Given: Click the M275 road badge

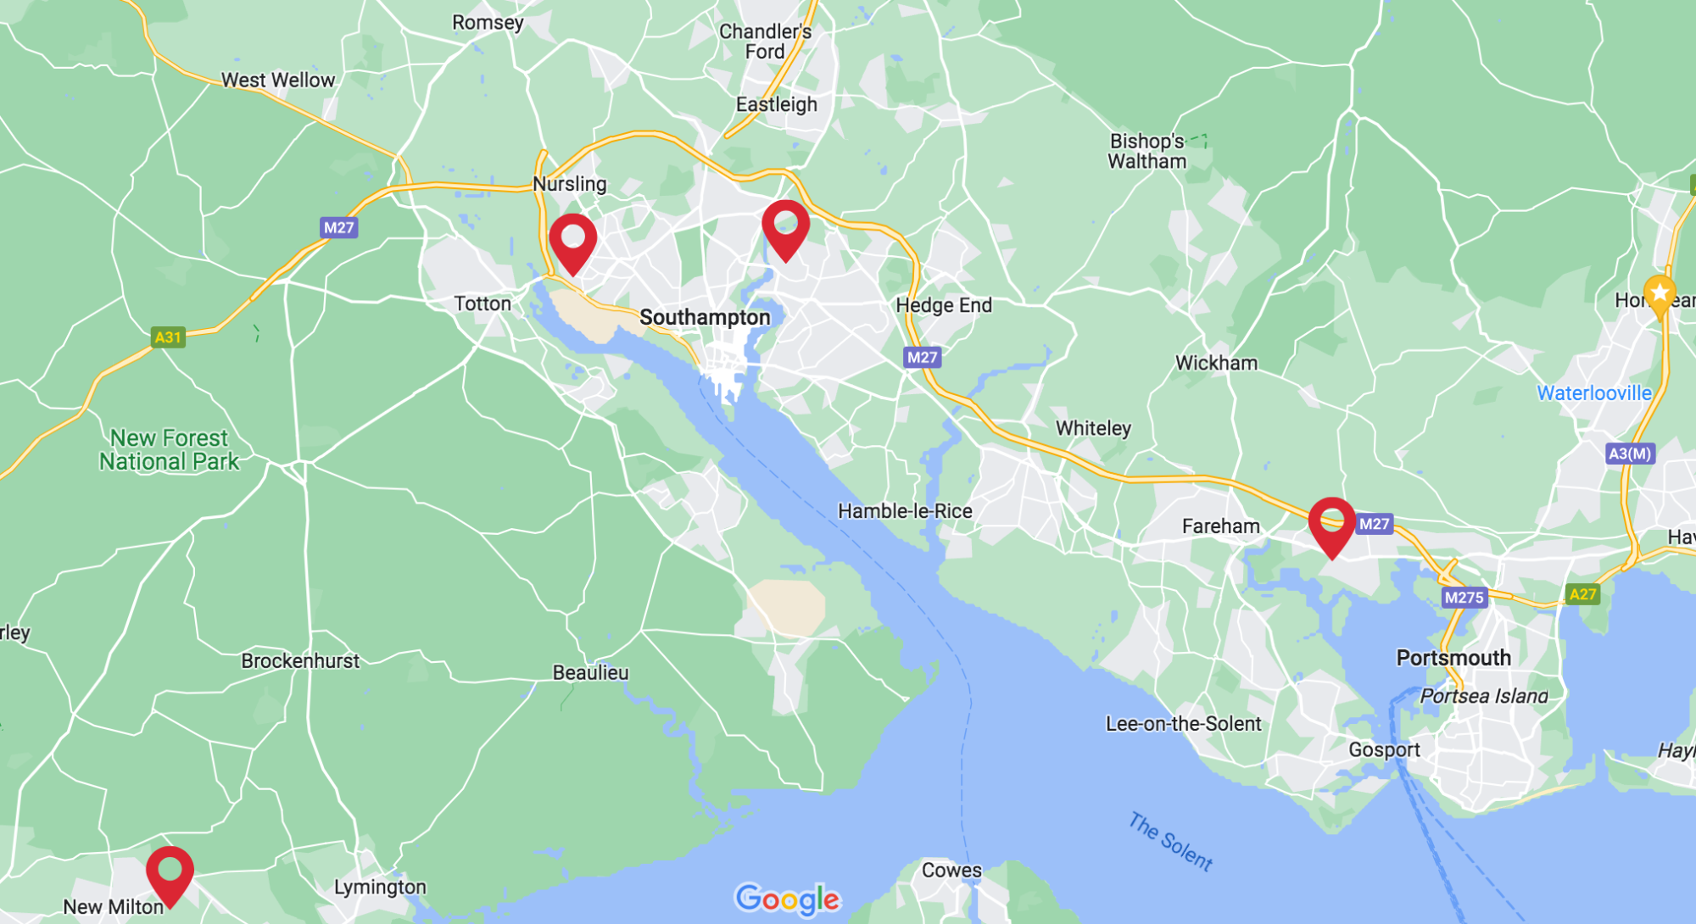Looking at the screenshot, I should tap(1464, 598).
